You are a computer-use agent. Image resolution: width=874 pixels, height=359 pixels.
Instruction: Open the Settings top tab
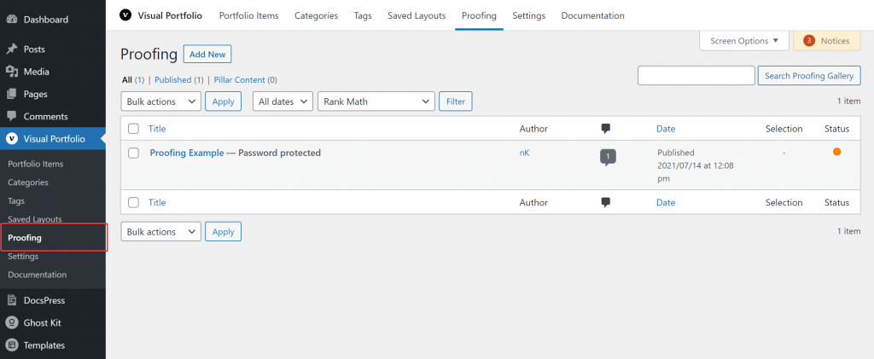(529, 15)
